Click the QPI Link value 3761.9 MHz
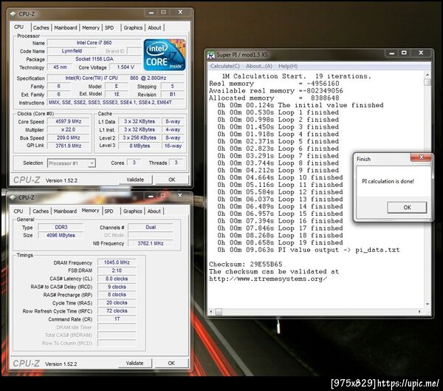The height and width of the screenshot is (391, 443). tap(69, 146)
